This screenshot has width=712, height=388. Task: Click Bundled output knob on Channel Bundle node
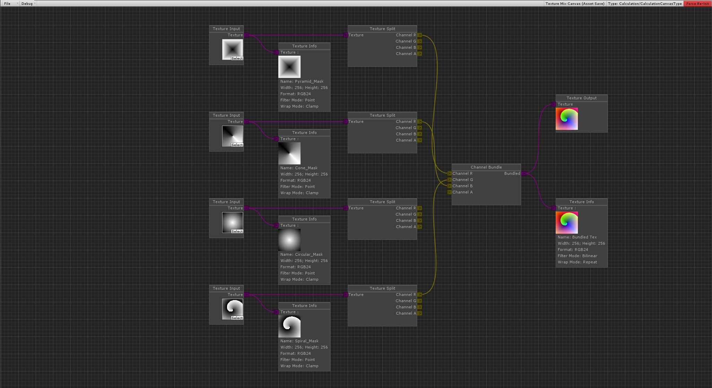[524, 173]
